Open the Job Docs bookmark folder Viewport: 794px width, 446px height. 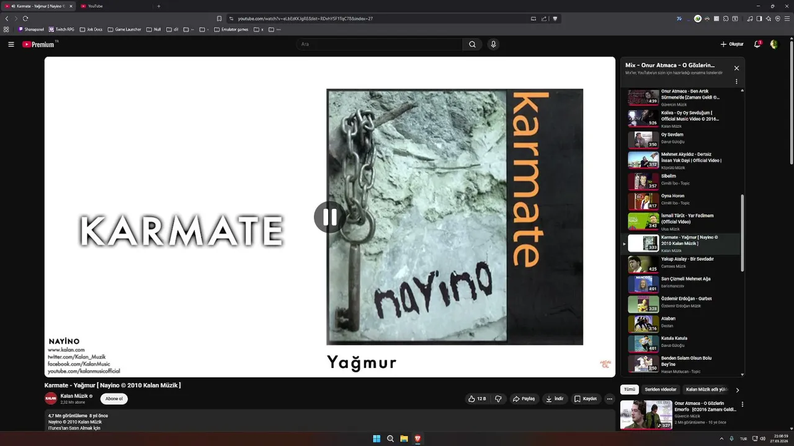(x=91, y=29)
